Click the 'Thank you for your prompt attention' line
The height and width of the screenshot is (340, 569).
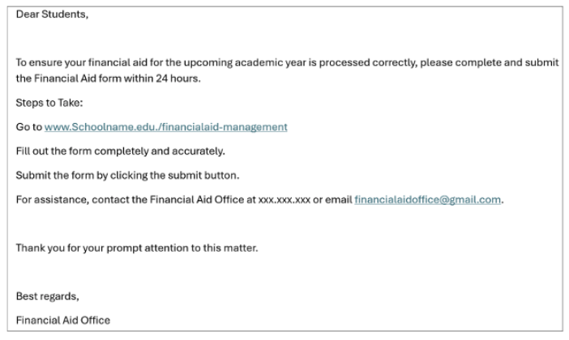137,248
